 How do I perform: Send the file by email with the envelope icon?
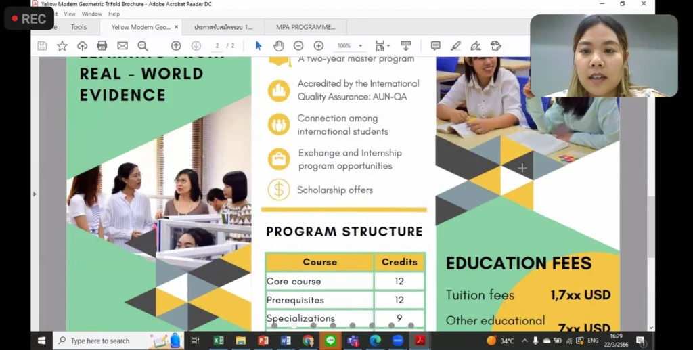tap(122, 46)
